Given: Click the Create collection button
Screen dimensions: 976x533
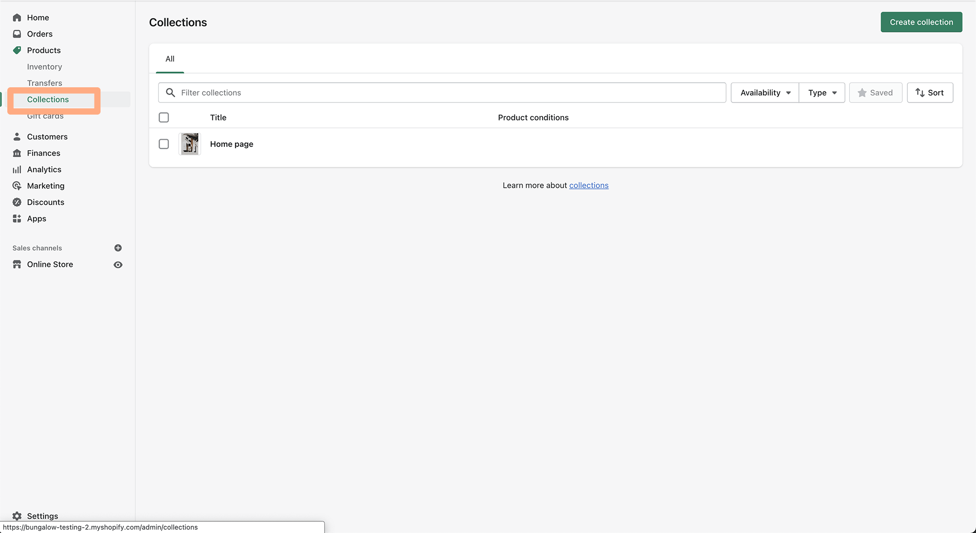Looking at the screenshot, I should tap(921, 22).
